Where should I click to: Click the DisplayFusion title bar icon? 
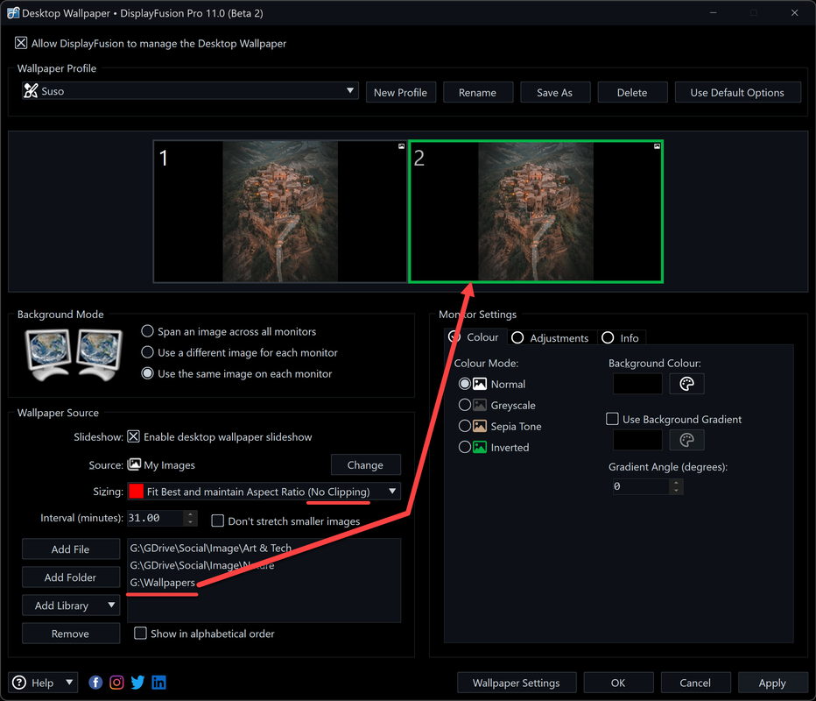[13, 13]
